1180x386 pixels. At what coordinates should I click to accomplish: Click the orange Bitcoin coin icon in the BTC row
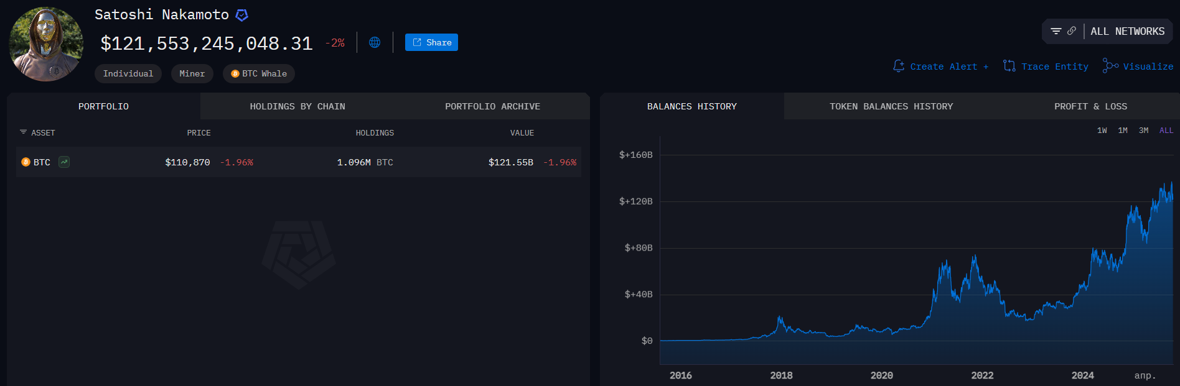(26, 162)
